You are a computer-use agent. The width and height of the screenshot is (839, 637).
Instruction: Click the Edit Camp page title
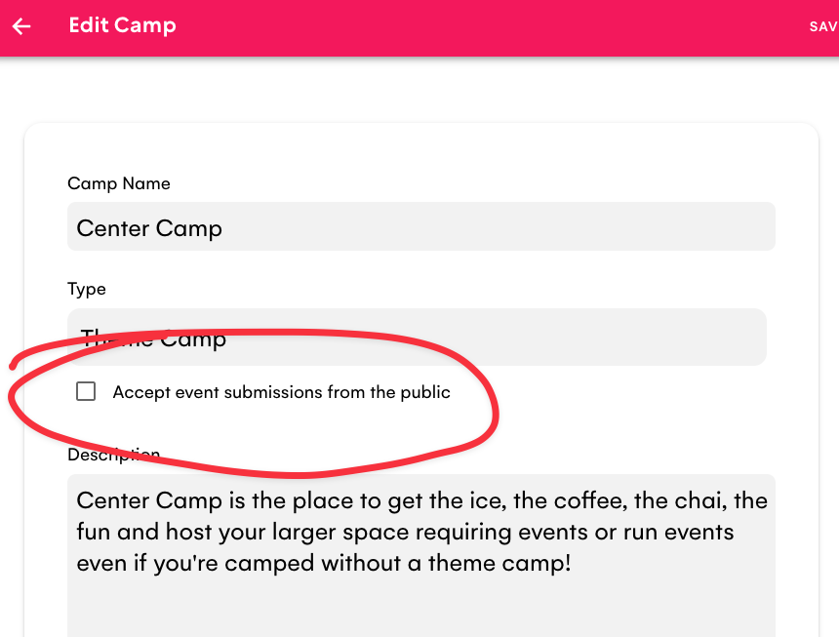pyautogui.click(x=122, y=25)
